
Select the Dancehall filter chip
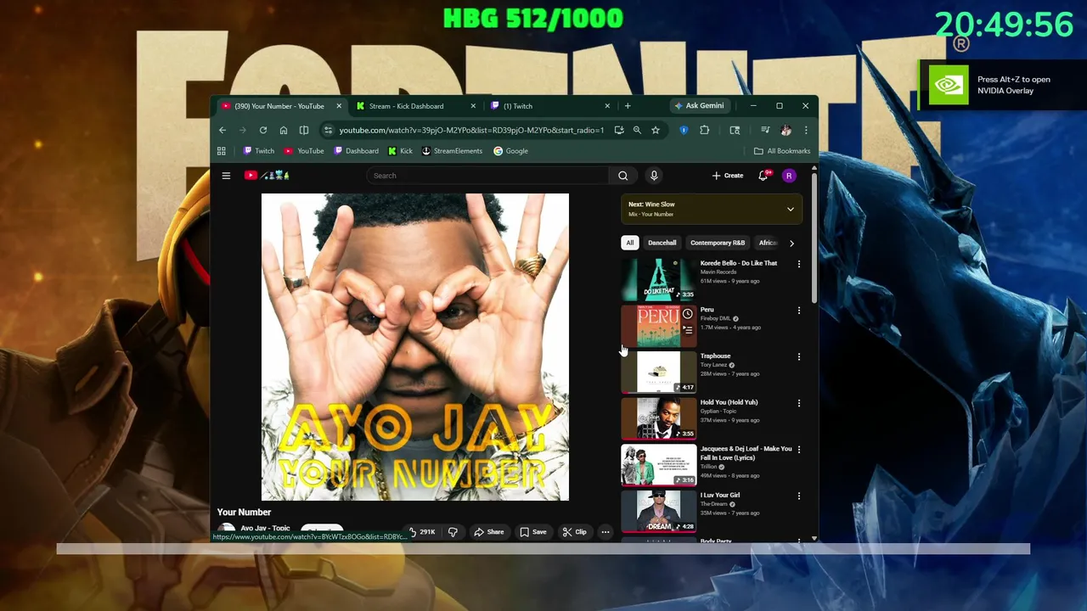tap(662, 243)
